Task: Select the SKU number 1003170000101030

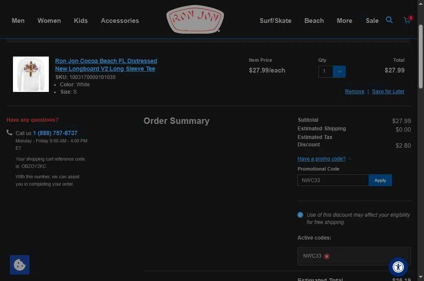Action: pyautogui.click(x=92, y=77)
